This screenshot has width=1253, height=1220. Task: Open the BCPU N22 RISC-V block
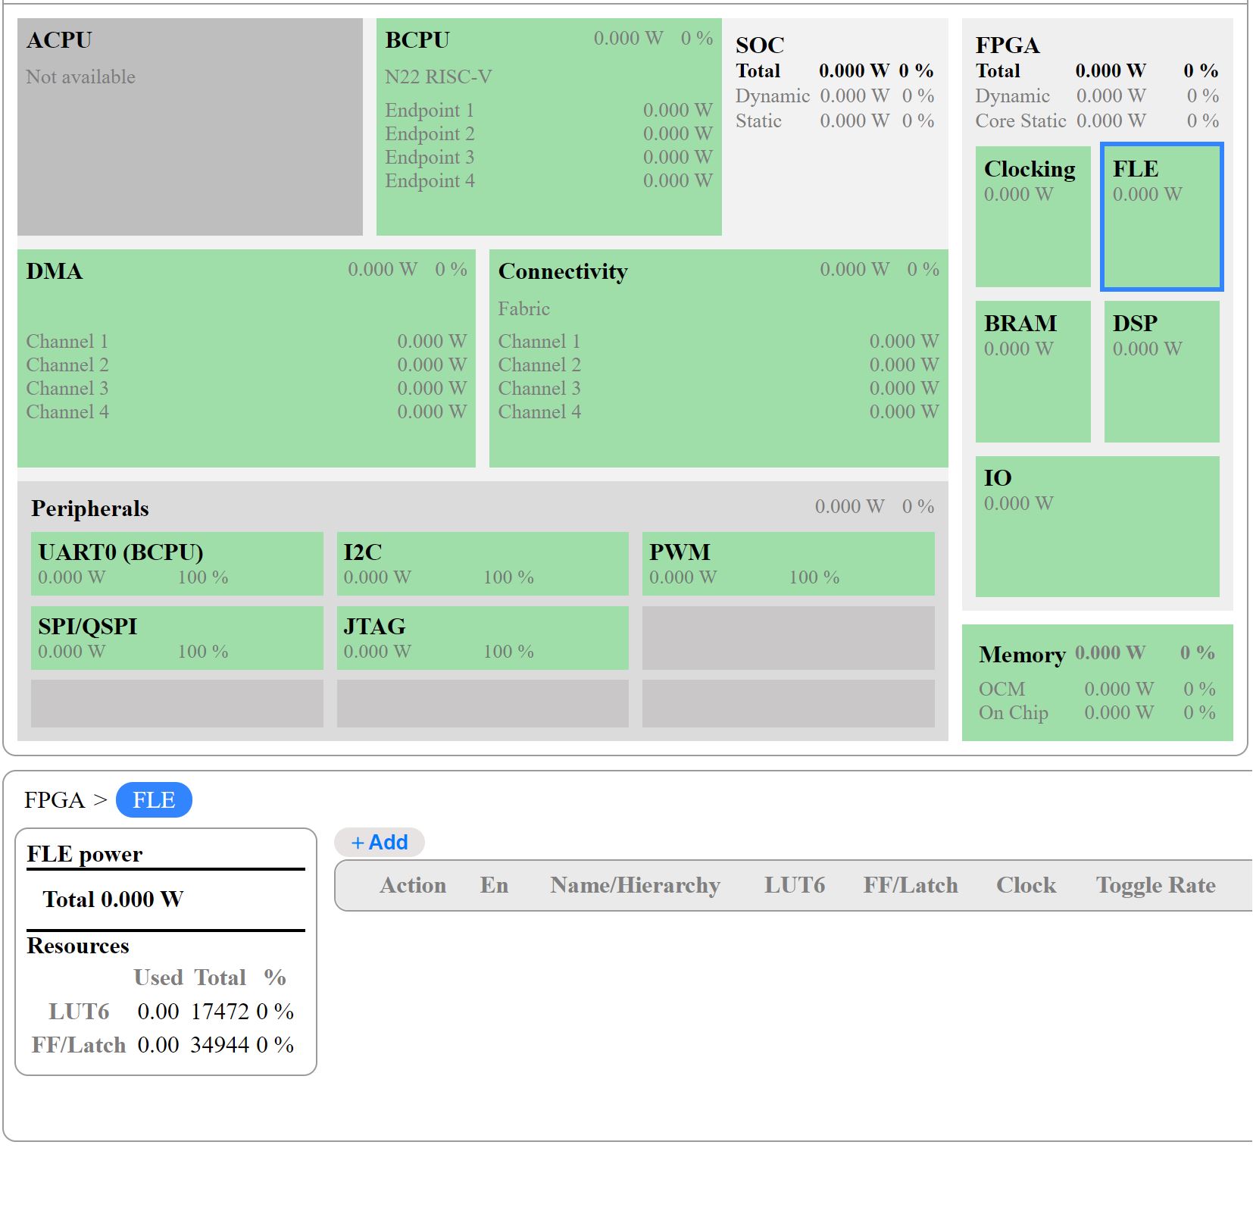coord(548,127)
